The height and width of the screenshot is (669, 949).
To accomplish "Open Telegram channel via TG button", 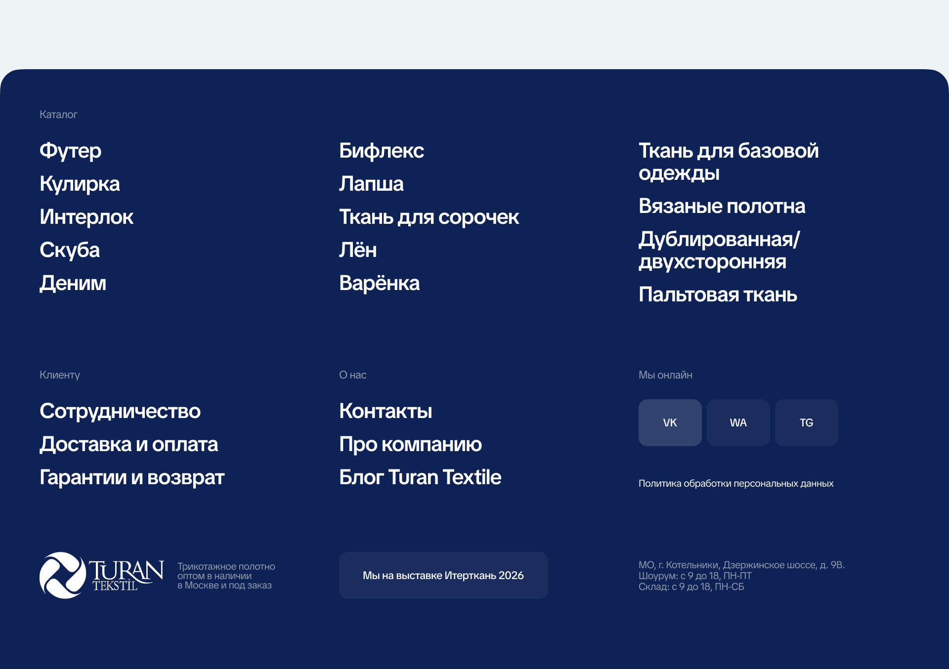I will (806, 422).
